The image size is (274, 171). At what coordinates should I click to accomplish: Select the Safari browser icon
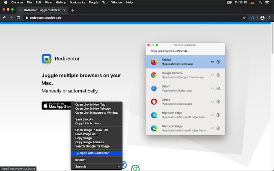pyautogui.click(x=154, y=88)
